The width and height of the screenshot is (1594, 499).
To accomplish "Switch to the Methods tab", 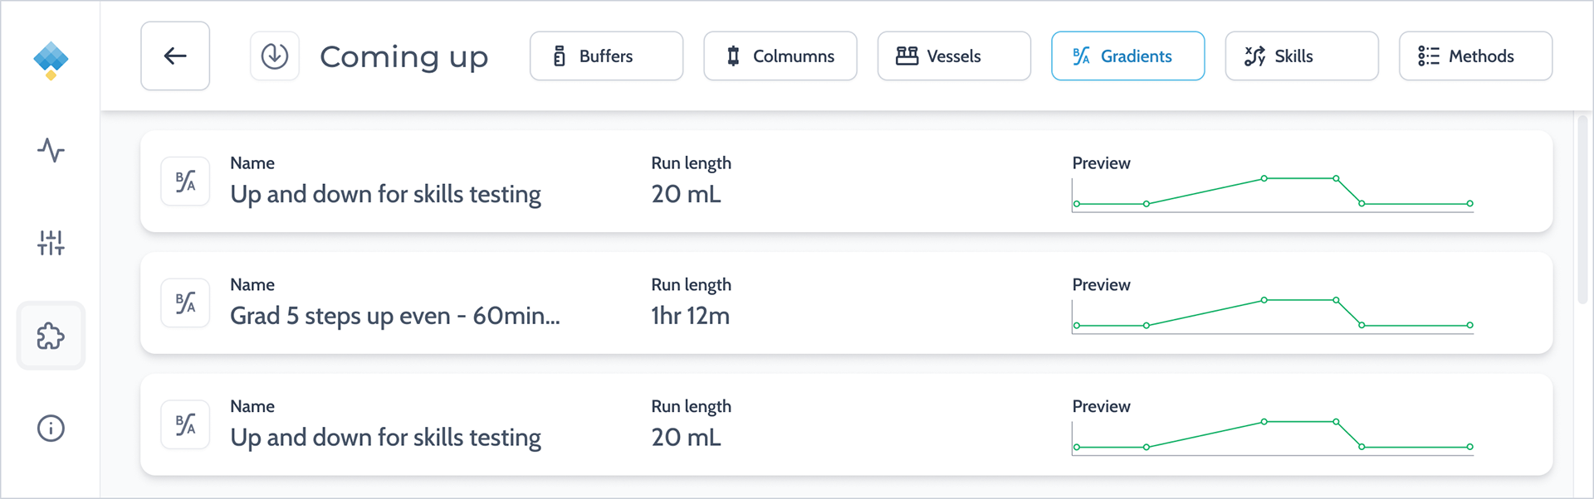I will click(x=1475, y=56).
